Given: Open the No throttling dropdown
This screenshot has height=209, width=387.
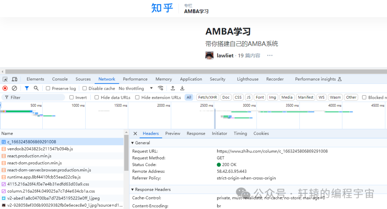Looking at the screenshot, I should tap(136, 88).
